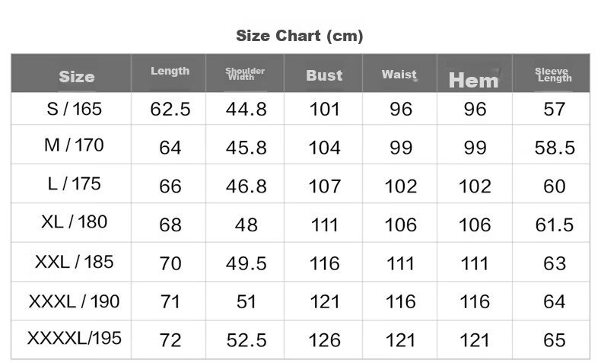Viewport: 601px width, 363px height.
Task: Select the XXL / 185 size row label
Action: (x=74, y=263)
